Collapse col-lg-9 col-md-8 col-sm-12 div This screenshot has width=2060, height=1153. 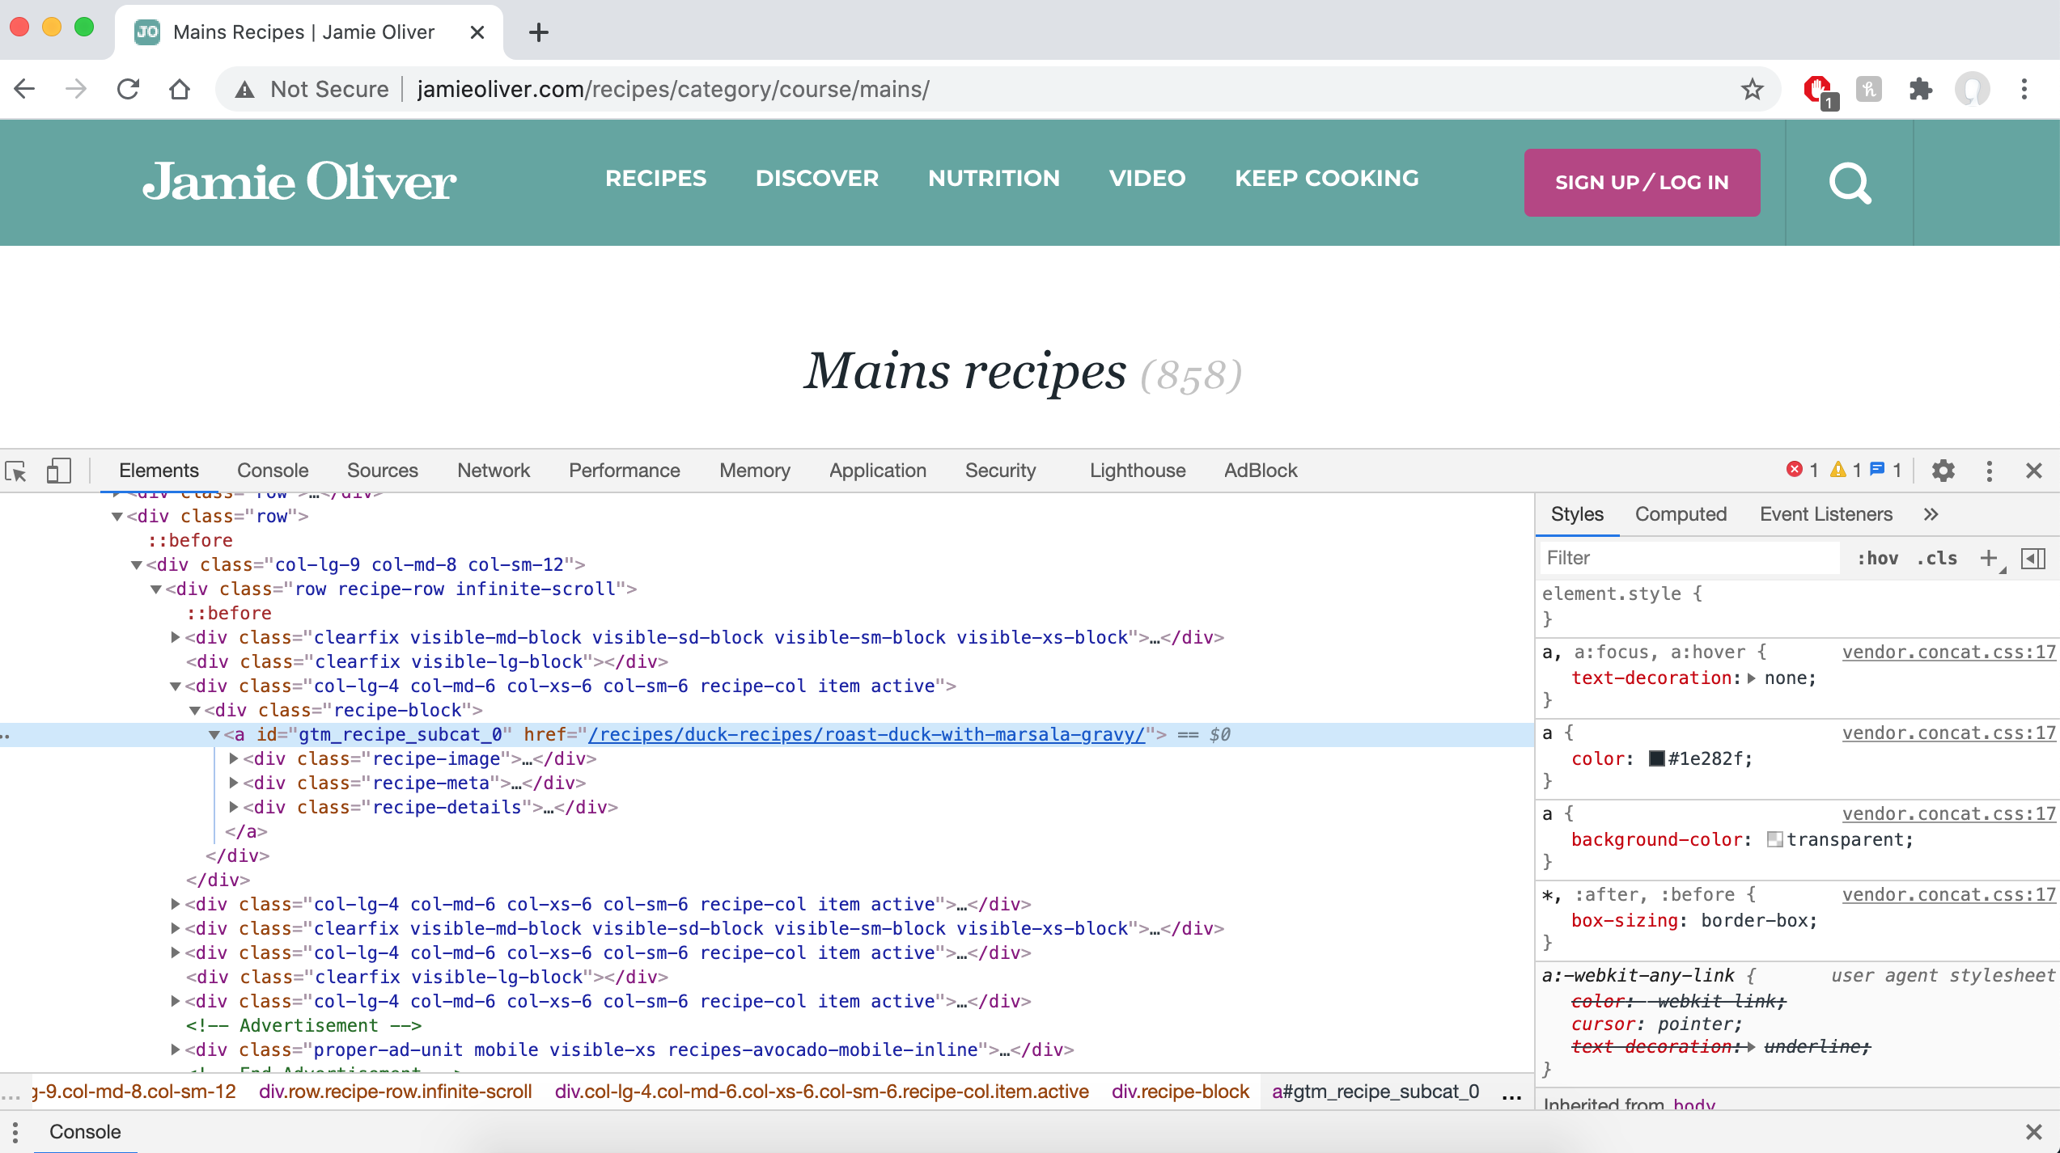tap(137, 565)
